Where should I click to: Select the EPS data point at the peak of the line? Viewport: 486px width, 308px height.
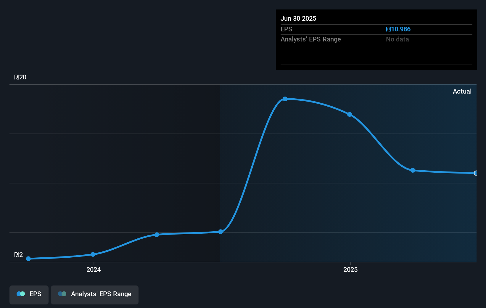click(285, 99)
